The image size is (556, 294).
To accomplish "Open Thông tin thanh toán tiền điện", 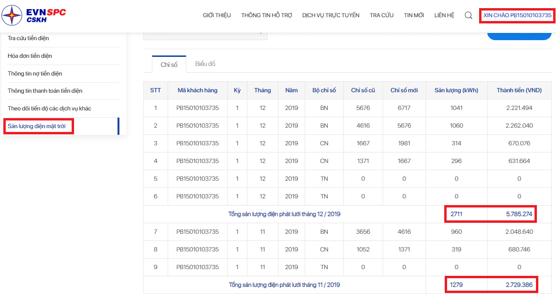I will point(45,91).
